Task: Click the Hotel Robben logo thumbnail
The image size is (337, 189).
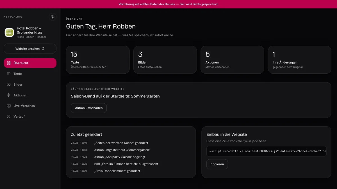Action: (10, 32)
